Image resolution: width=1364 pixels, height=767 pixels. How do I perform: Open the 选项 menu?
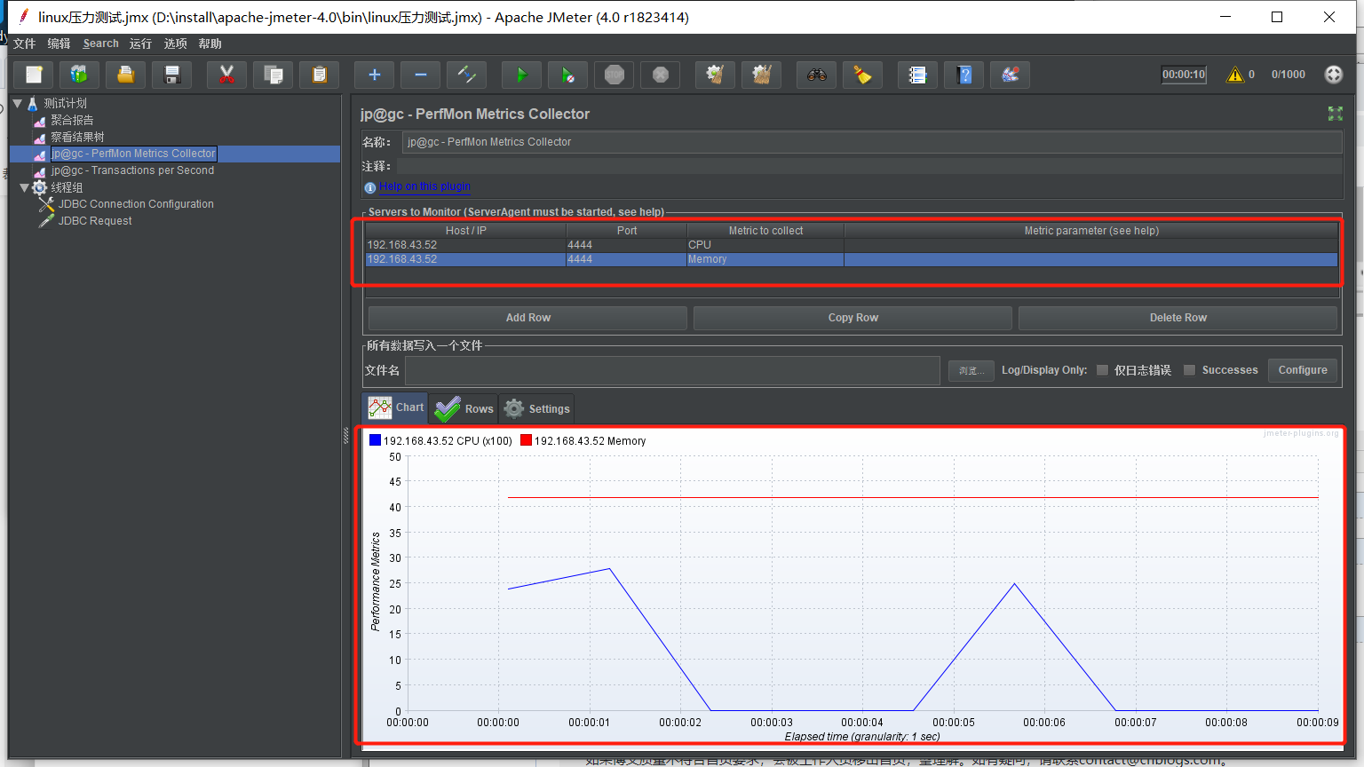tap(175, 43)
